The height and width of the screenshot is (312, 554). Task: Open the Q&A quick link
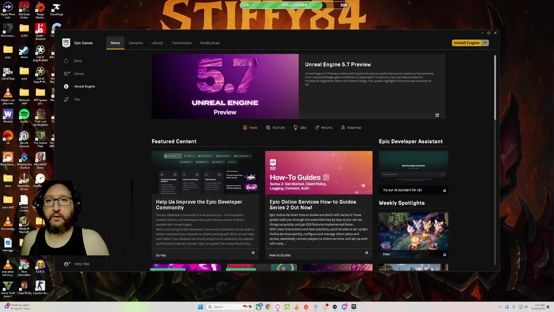click(300, 127)
